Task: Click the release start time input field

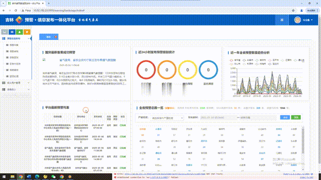Action: point(218,117)
